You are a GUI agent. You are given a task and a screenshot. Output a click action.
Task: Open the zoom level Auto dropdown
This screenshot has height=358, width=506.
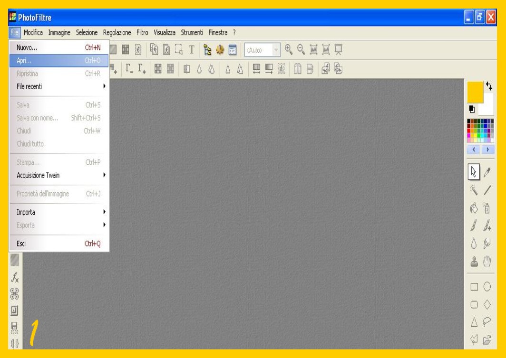(275, 48)
